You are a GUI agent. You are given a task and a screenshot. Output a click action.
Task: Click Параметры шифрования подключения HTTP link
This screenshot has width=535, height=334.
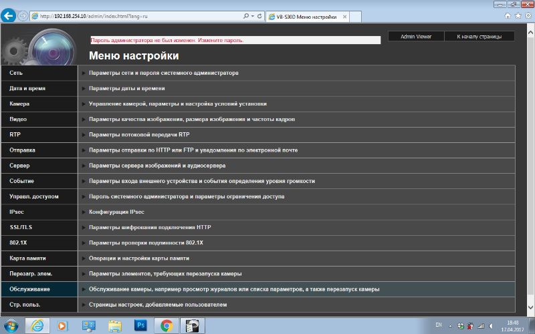150,227
